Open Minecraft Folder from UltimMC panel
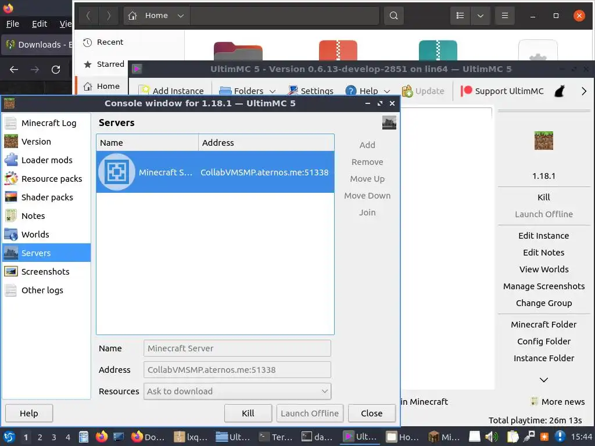The height and width of the screenshot is (446, 595). point(543,325)
